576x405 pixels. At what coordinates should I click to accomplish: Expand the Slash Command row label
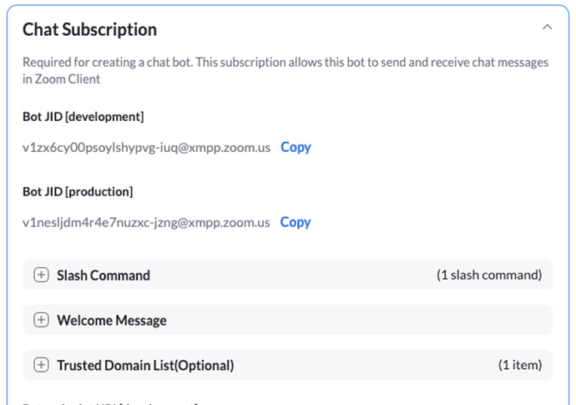[x=104, y=275]
